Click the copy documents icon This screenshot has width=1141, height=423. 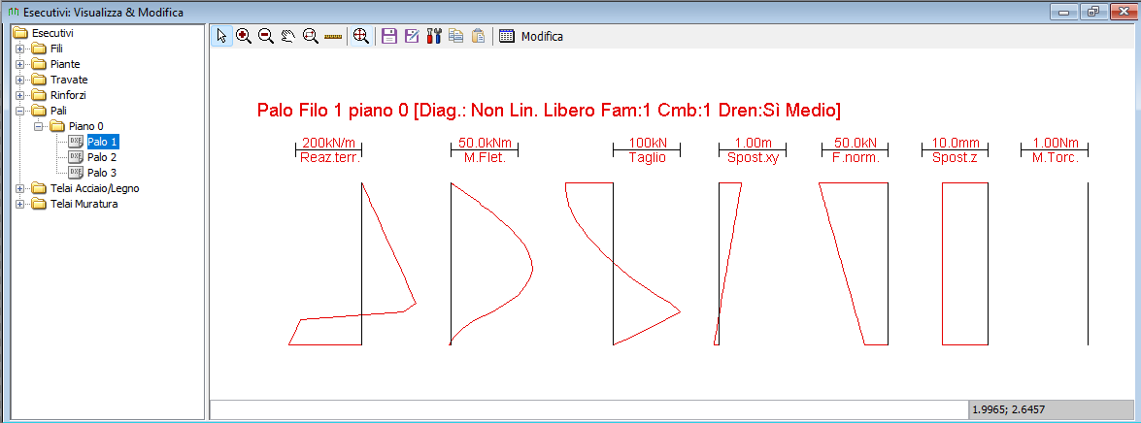456,36
